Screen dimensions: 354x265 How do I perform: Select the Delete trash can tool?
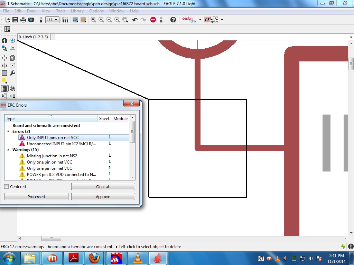tap(4, 88)
